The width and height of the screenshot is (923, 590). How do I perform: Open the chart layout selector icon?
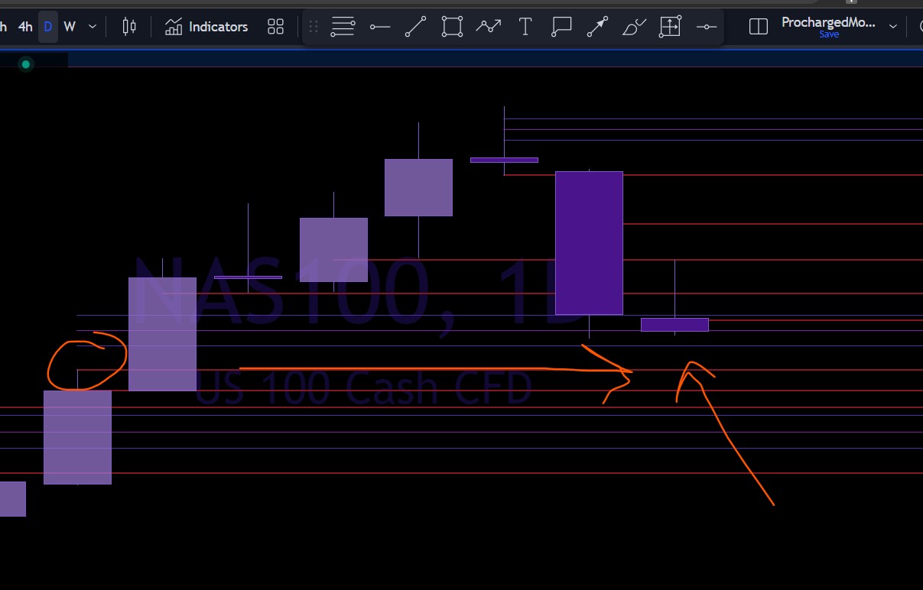(758, 27)
